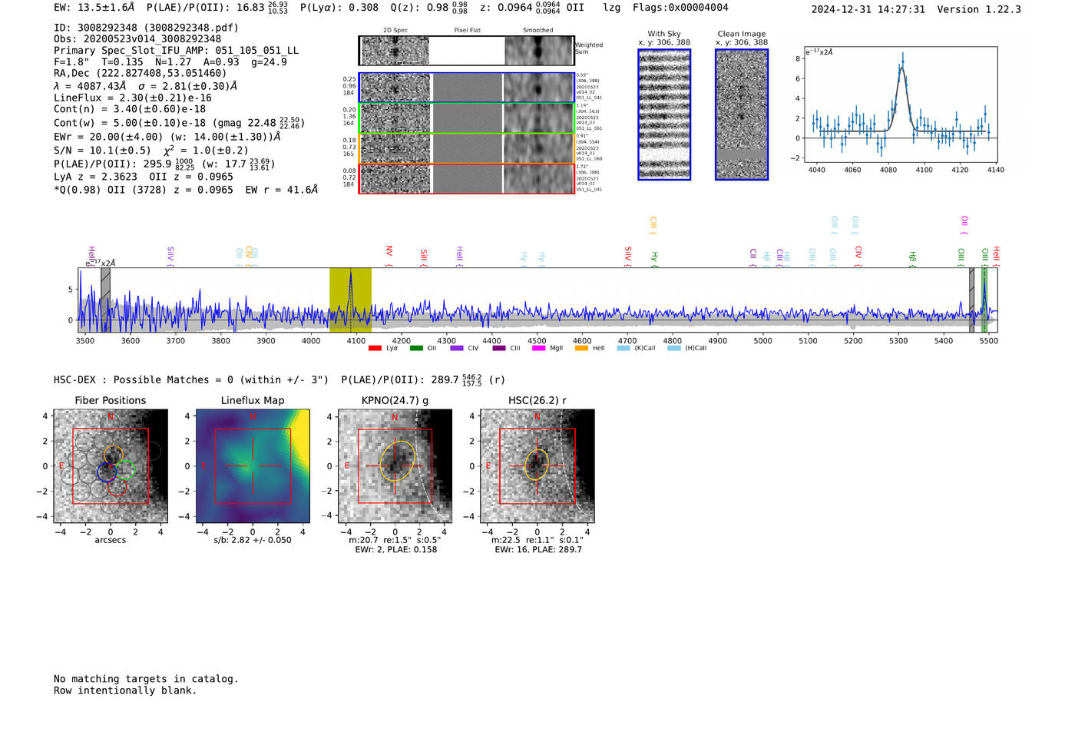Click the yellow highlighted region near 4087Å
This screenshot has height=732, width=1075.
coord(350,300)
